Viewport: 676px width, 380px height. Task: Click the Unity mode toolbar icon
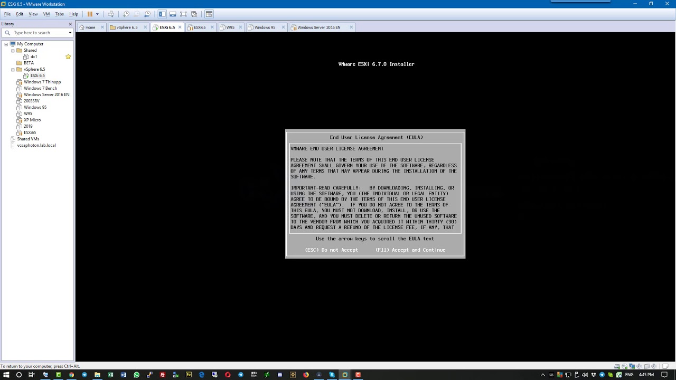point(194,14)
